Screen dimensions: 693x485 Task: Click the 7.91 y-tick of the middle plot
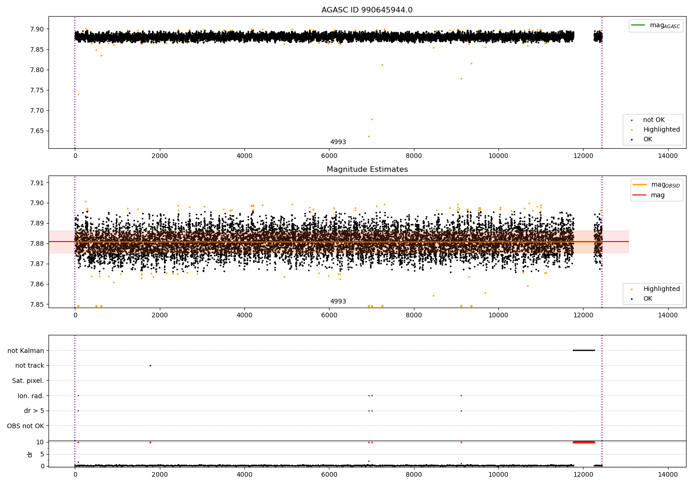36,183
